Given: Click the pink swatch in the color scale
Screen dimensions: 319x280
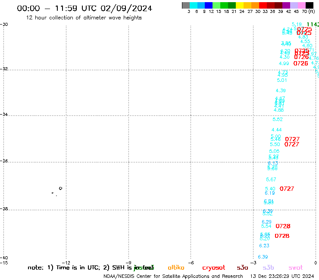Looking at the screenshot, I should coord(301,5).
